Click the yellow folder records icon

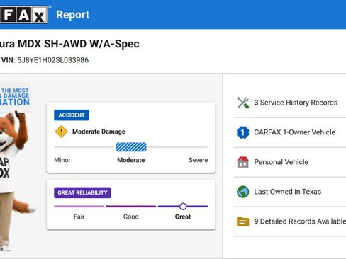[x=243, y=221]
